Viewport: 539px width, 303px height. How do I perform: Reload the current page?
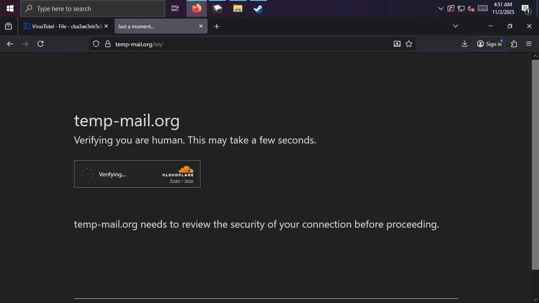[x=40, y=44]
